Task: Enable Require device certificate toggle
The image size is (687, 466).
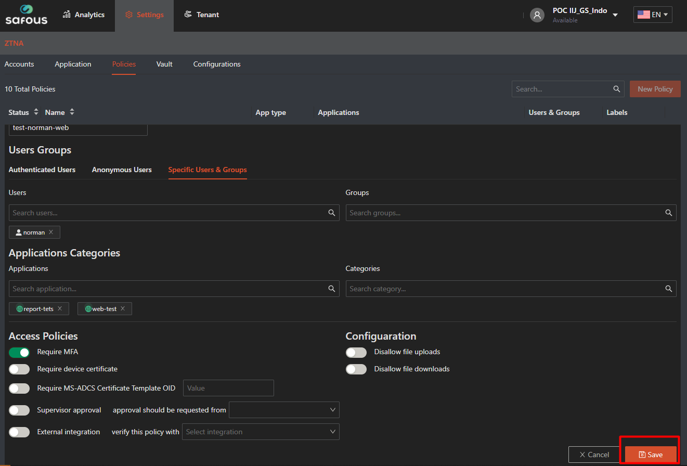Action: 19,369
